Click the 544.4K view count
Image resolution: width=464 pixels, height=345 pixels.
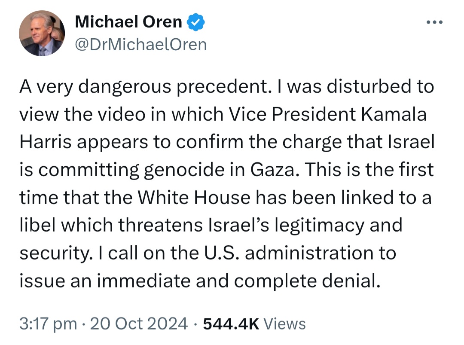click(x=231, y=324)
